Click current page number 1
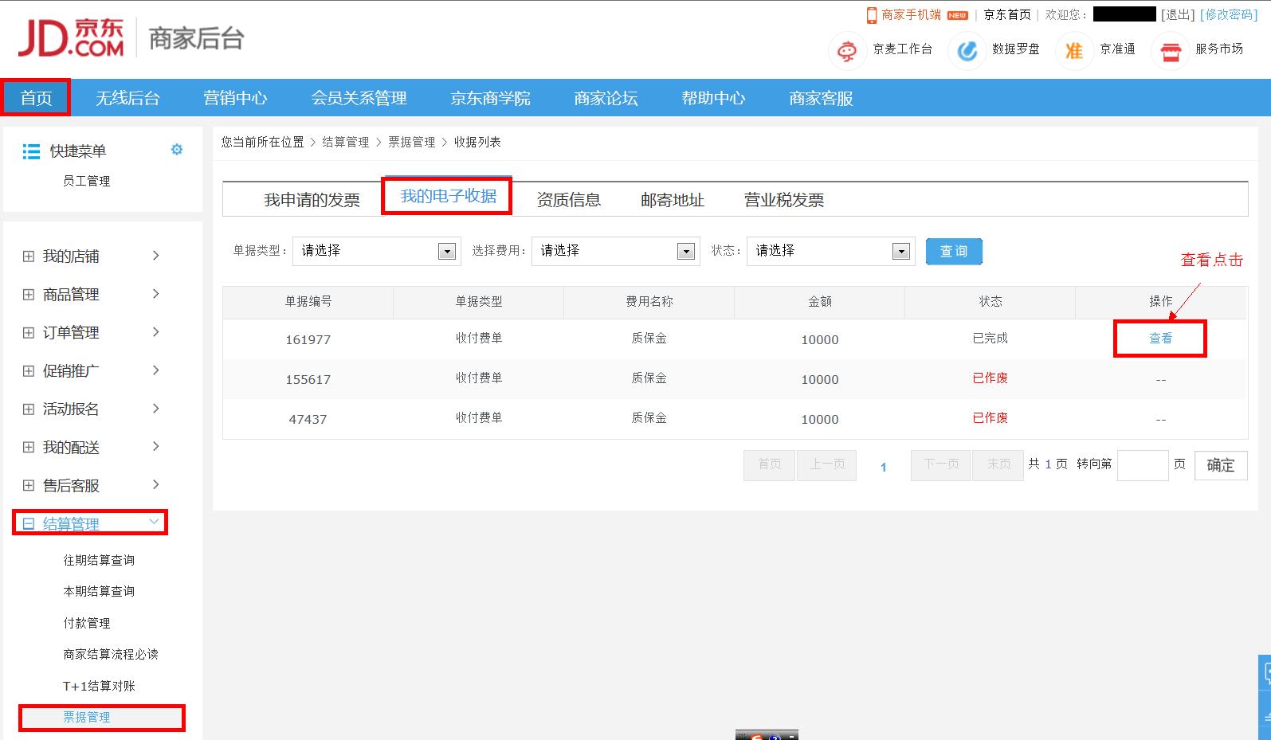Screen dimensions: 1271x740 (883, 467)
